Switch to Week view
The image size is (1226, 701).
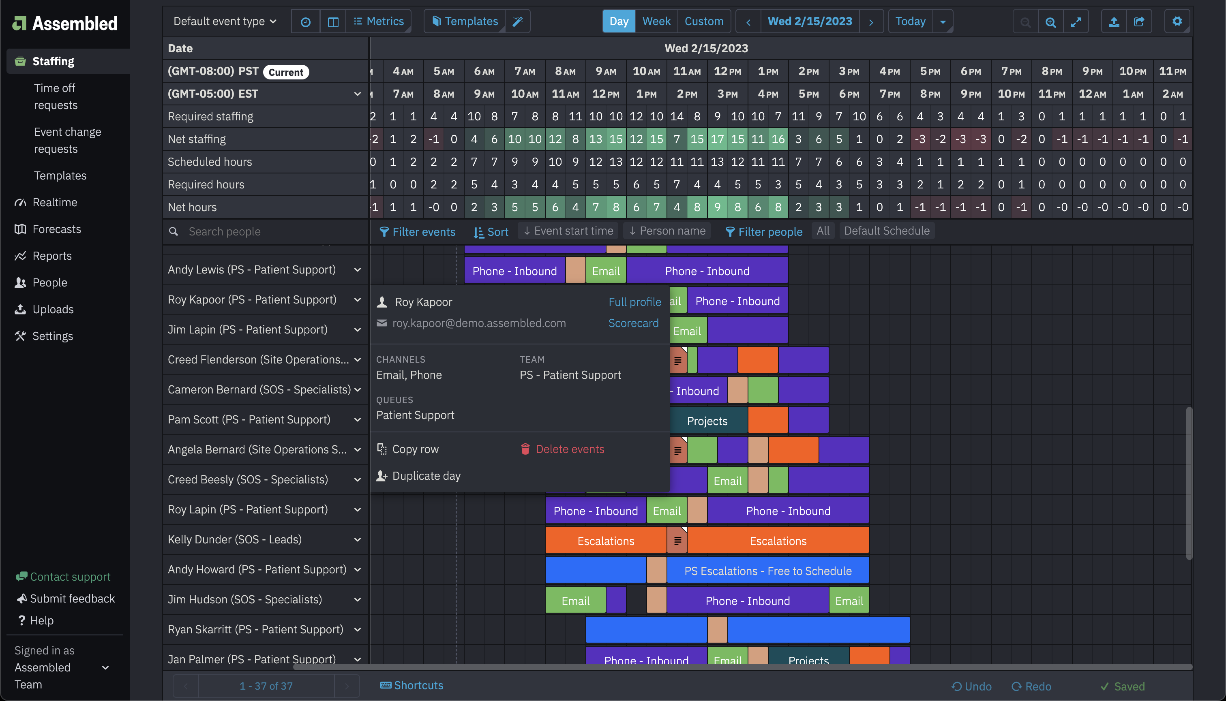[656, 21]
